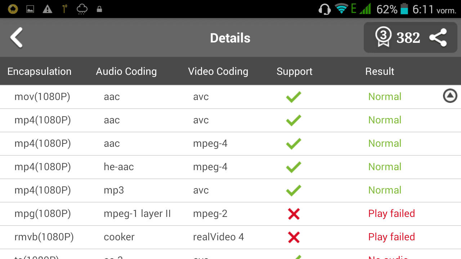
Task: Select the Support column header
Action: coord(295,71)
